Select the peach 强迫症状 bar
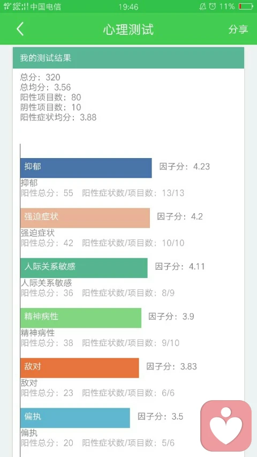The image size is (257, 457). tap(85, 218)
